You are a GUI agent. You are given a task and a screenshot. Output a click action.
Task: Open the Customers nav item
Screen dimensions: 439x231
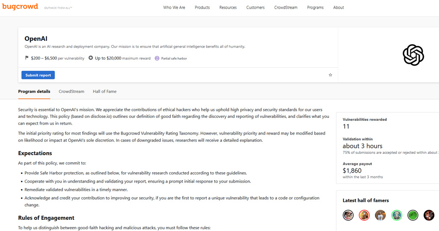[255, 7]
